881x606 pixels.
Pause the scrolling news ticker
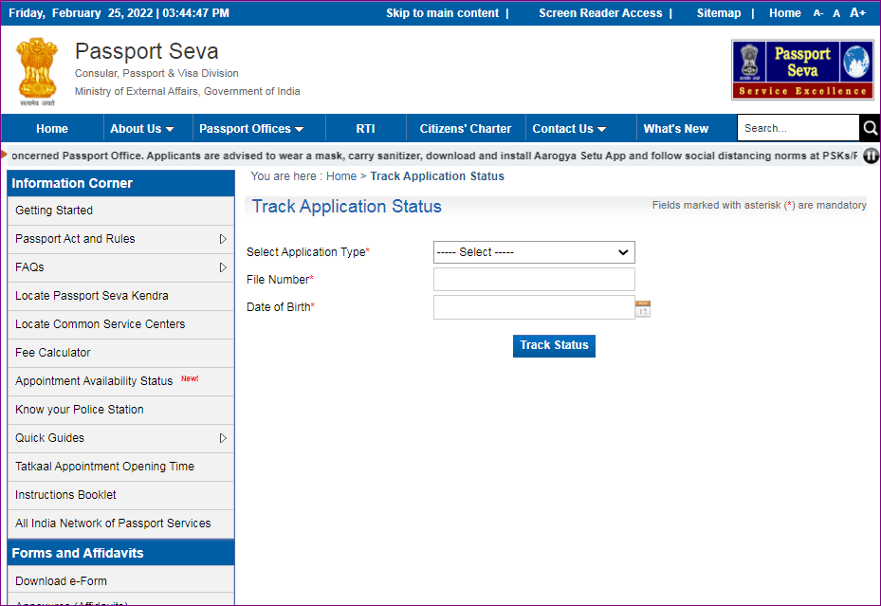[870, 156]
